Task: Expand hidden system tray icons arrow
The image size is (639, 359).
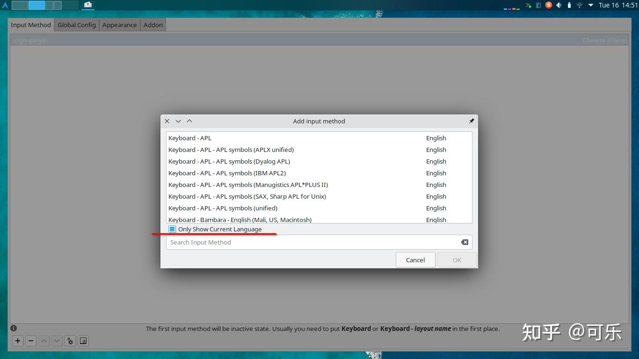Action: (x=590, y=5)
